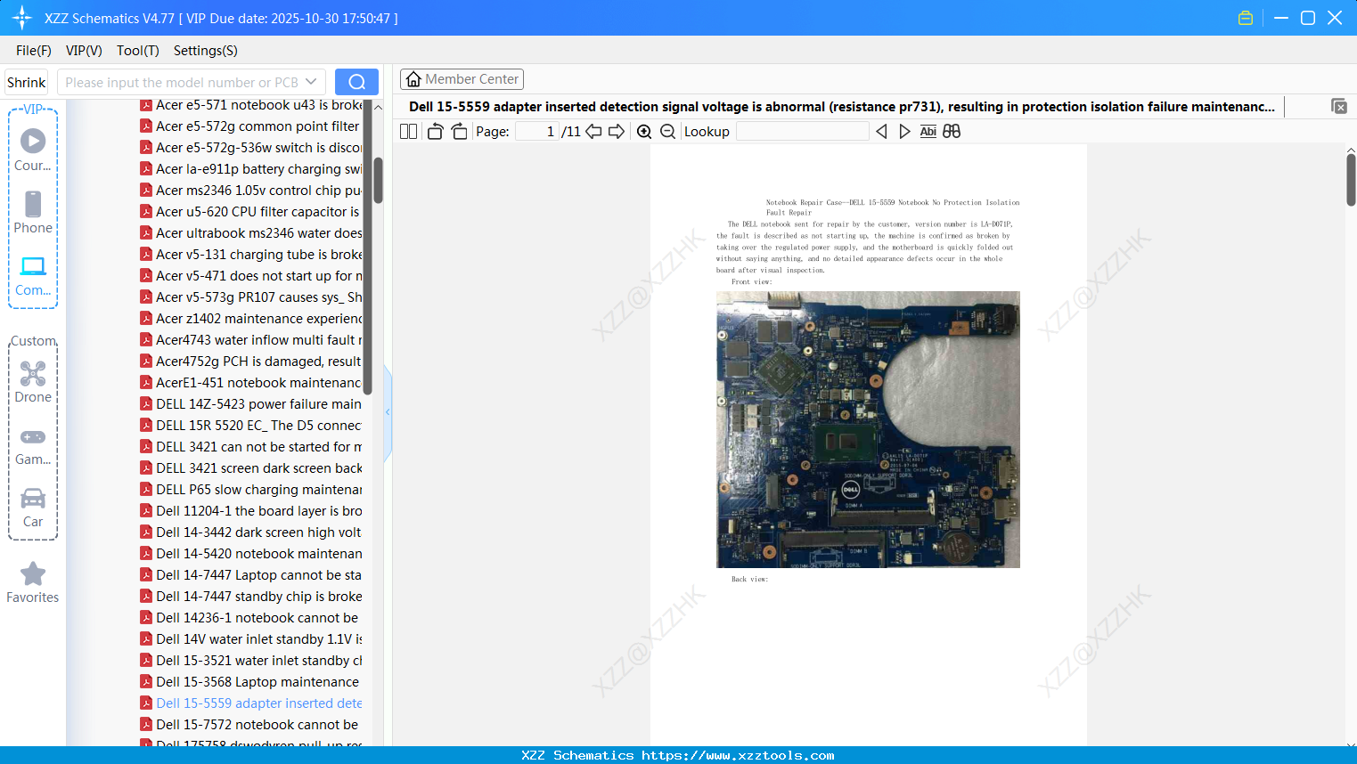Open AcerE1-451 notebook maintenance file
The width and height of the screenshot is (1357, 764).
coord(251,383)
